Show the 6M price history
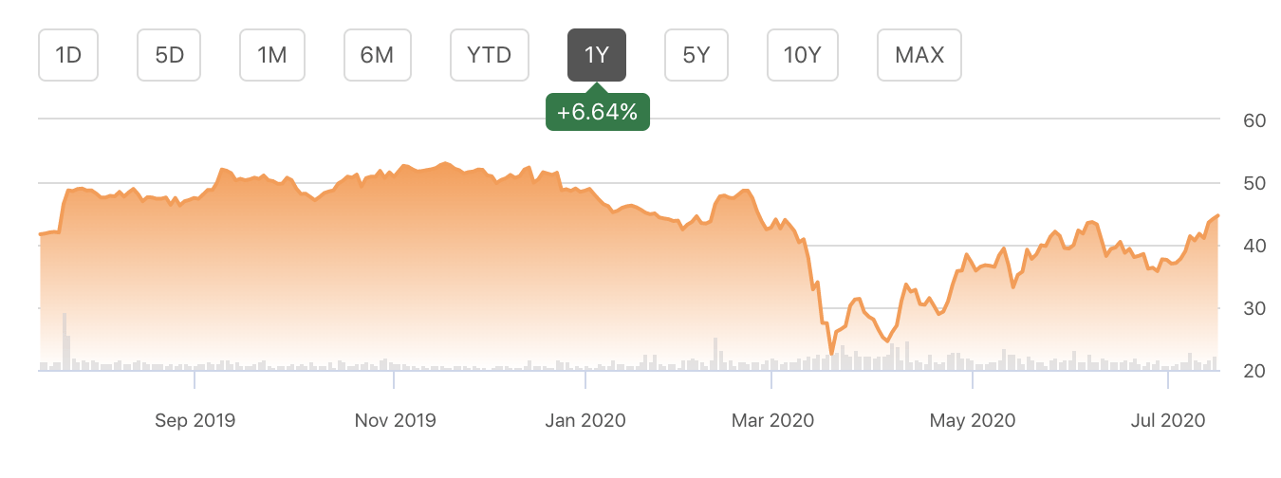This screenshot has height=478, width=1281. click(x=377, y=55)
